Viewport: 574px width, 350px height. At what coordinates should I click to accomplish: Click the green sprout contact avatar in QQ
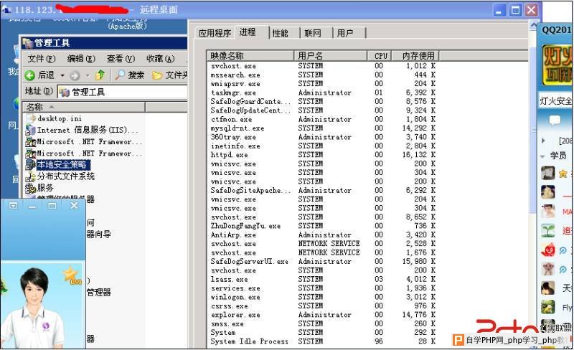(x=548, y=231)
